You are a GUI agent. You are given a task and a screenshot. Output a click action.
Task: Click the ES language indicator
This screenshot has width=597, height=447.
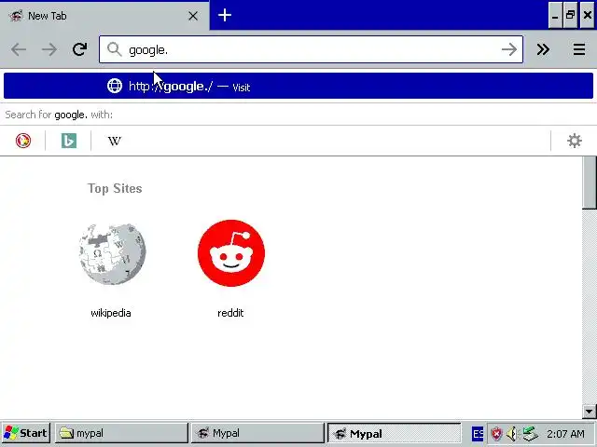[478, 434]
